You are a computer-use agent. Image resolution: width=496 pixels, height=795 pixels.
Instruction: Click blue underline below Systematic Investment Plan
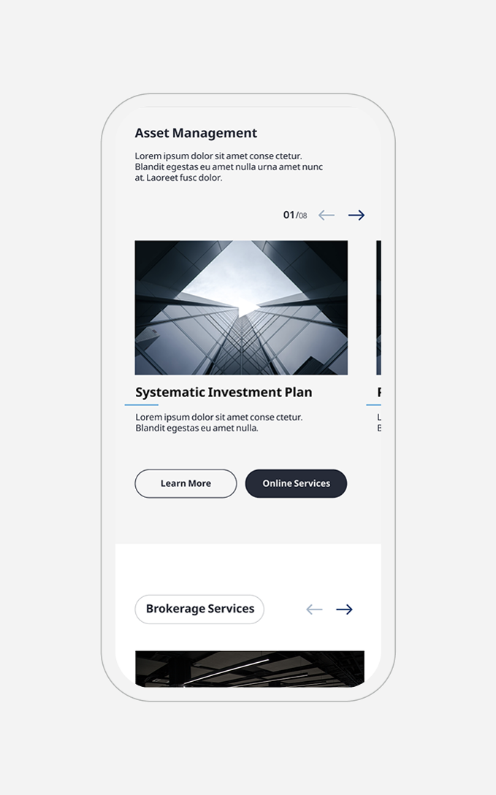tap(142, 404)
